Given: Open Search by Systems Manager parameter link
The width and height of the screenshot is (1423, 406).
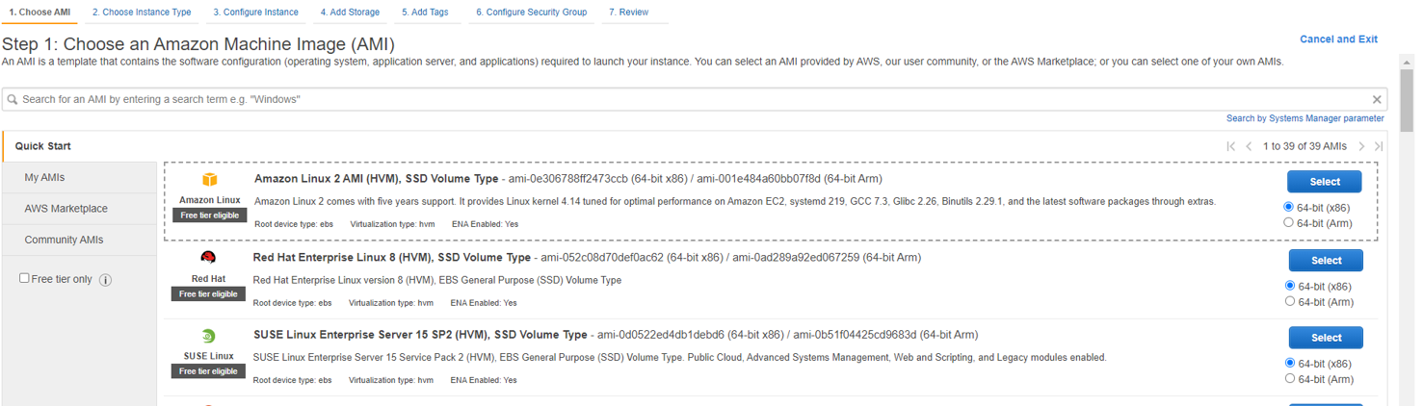Looking at the screenshot, I should (1304, 118).
